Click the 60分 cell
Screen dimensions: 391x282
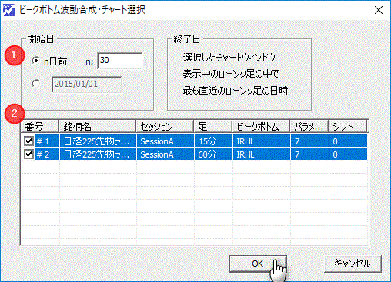(x=213, y=154)
